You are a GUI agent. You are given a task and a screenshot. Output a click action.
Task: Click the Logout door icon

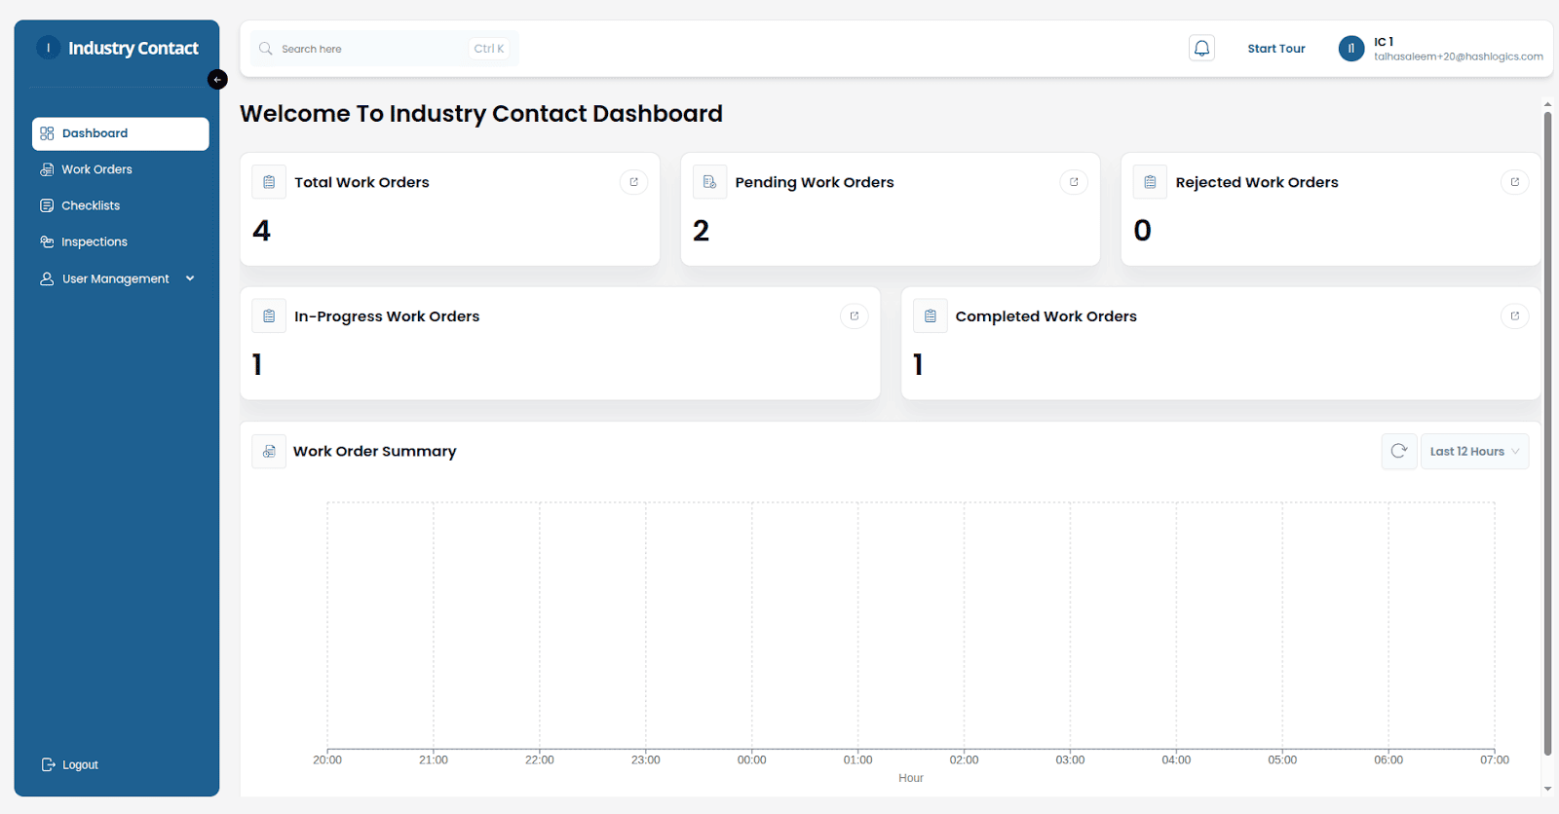pos(48,764)
